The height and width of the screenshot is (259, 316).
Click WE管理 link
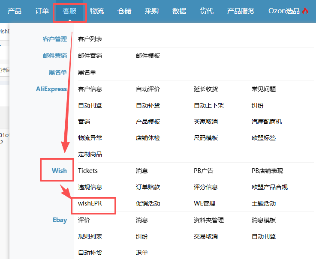tap(205, 203)
